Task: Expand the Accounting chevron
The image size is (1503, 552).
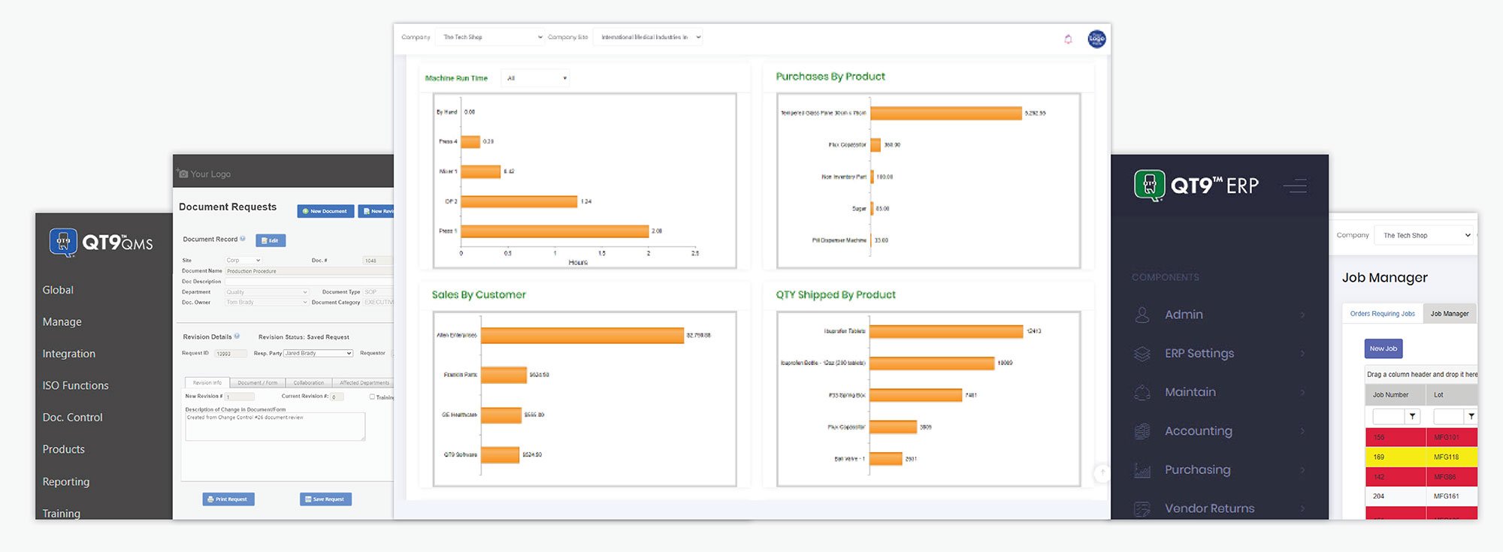Action: click(x=1302, y=431)
